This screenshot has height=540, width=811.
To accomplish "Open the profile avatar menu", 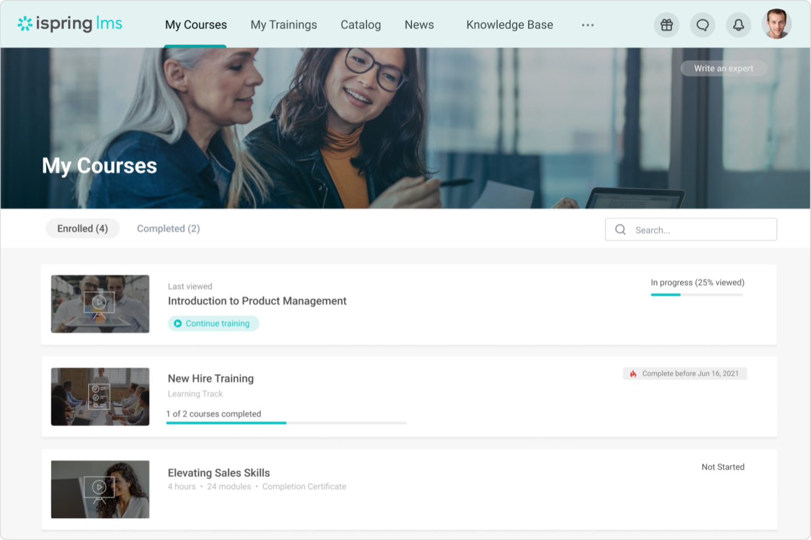I will [x=776, y=24].
